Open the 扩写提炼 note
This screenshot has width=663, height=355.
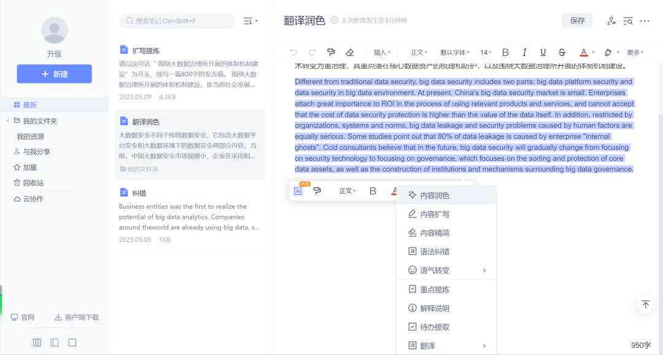pyautogui.click(x=190, y=72)
